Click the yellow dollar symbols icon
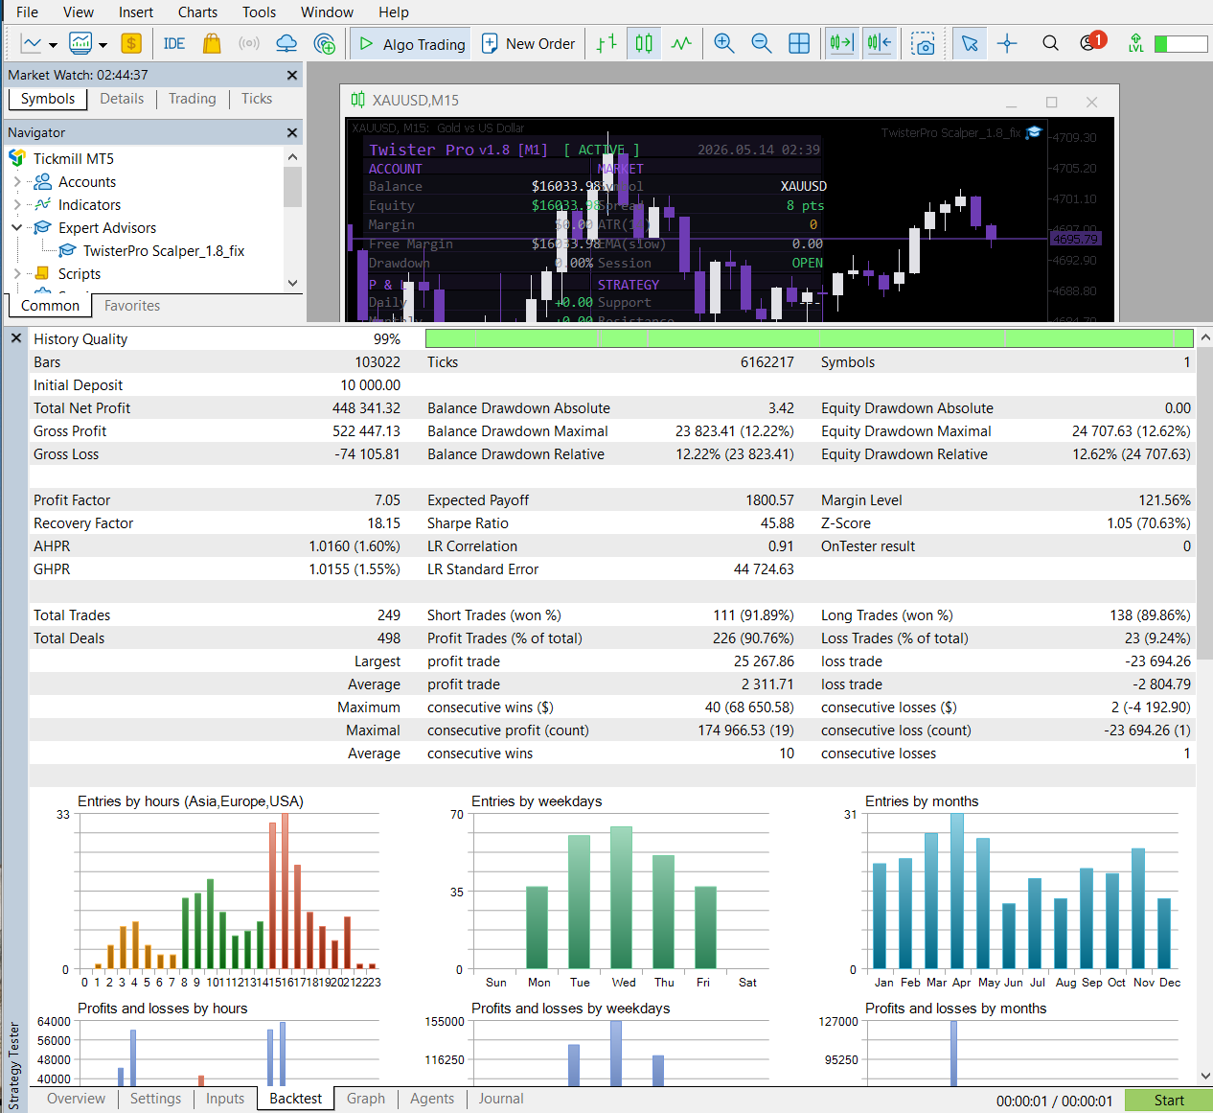The image size is (1213, 1113). tap(131, 43)
